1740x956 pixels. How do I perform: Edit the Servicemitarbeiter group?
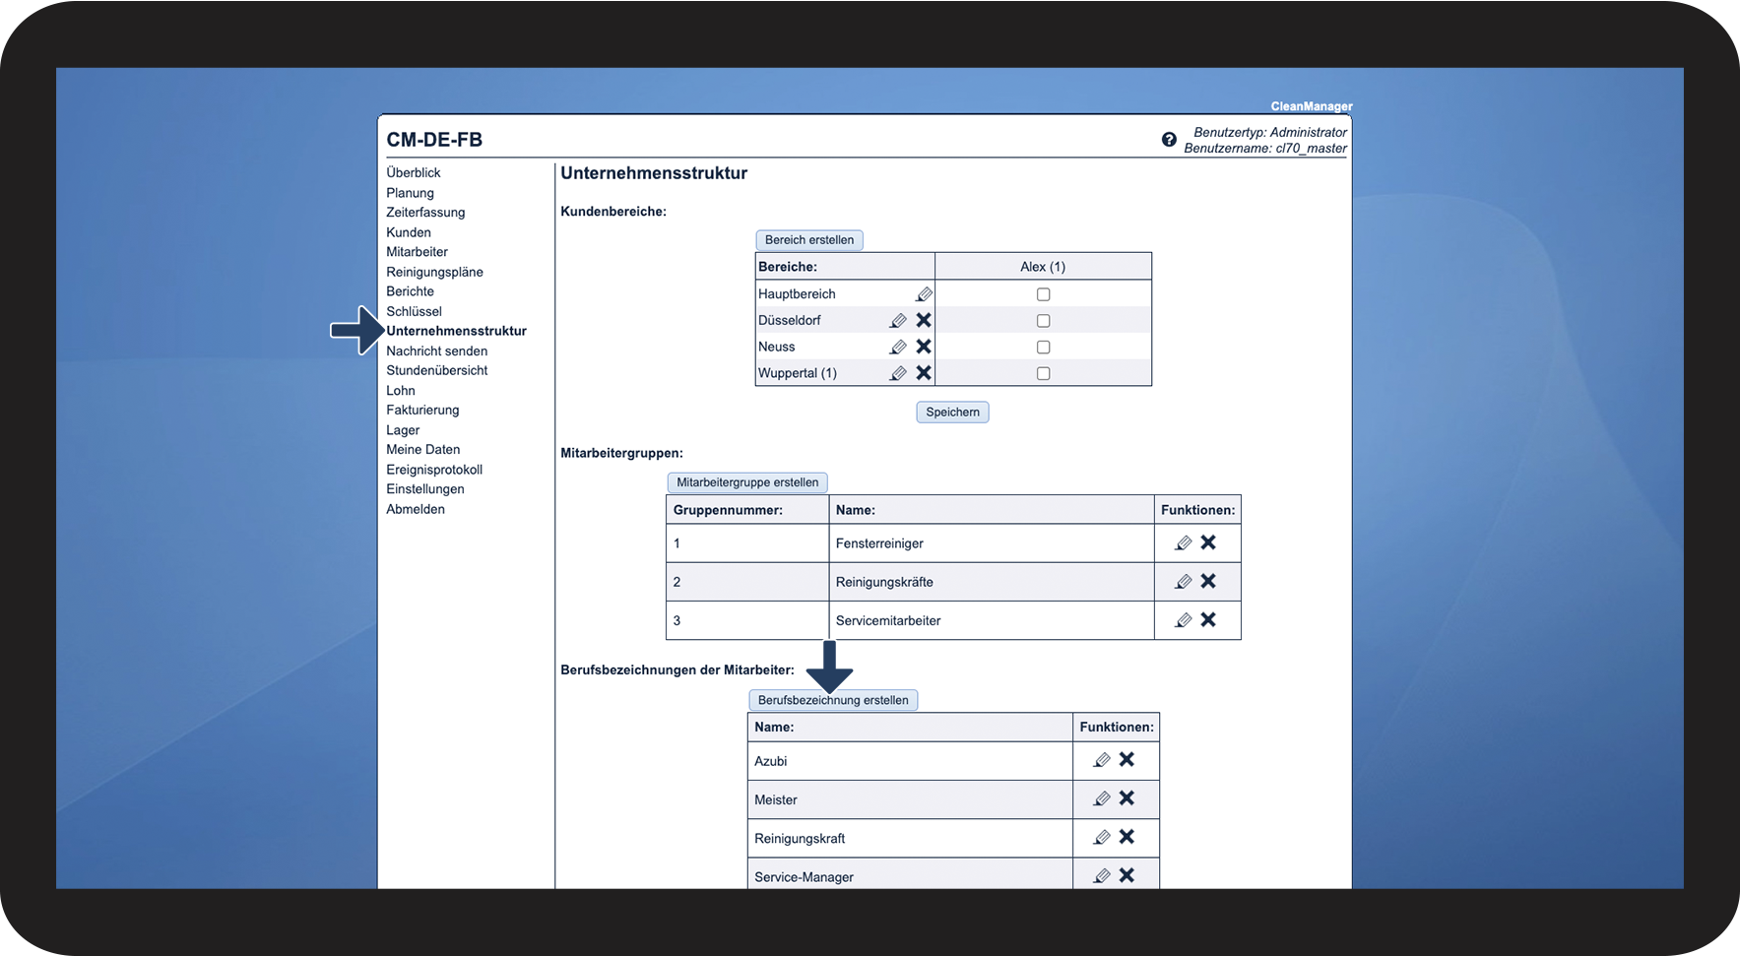[x=1184, y=620]
